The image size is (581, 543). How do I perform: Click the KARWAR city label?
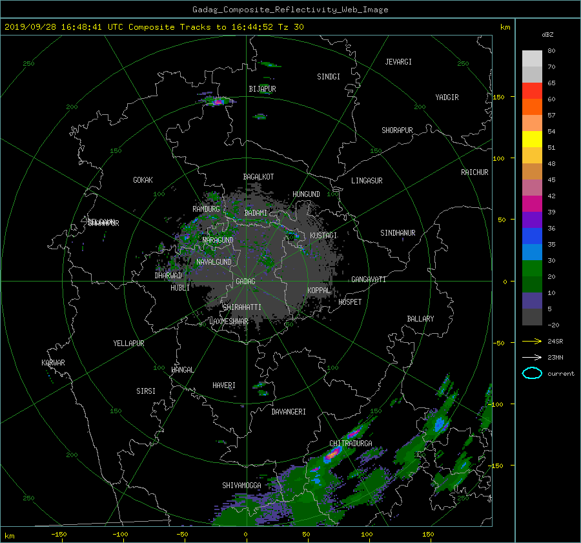53,363
